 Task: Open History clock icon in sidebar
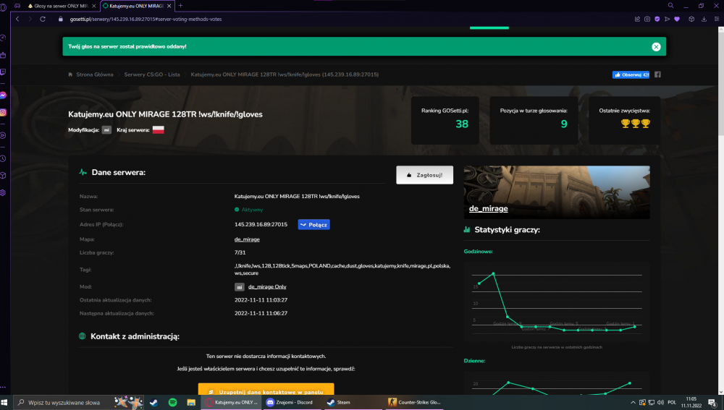click(x=3, y=158)
